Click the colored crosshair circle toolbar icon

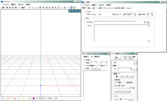click(71, 8)
